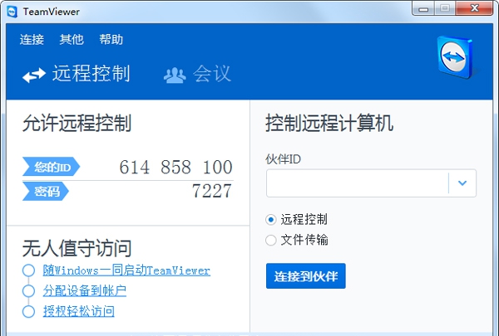Click the meeting people icon

click(175, 75)
